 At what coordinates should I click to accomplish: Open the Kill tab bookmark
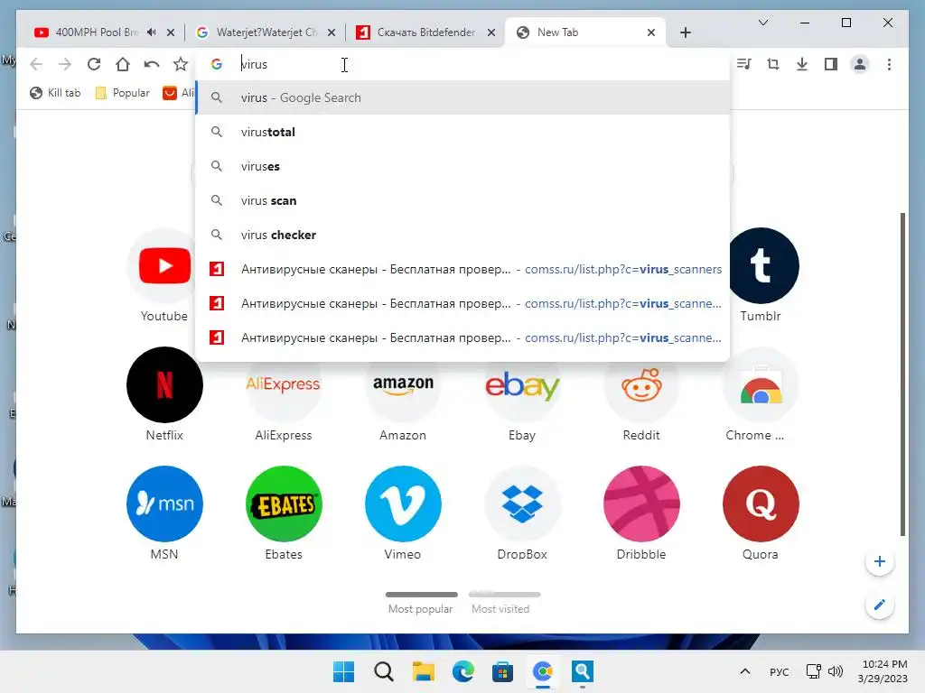55,93
